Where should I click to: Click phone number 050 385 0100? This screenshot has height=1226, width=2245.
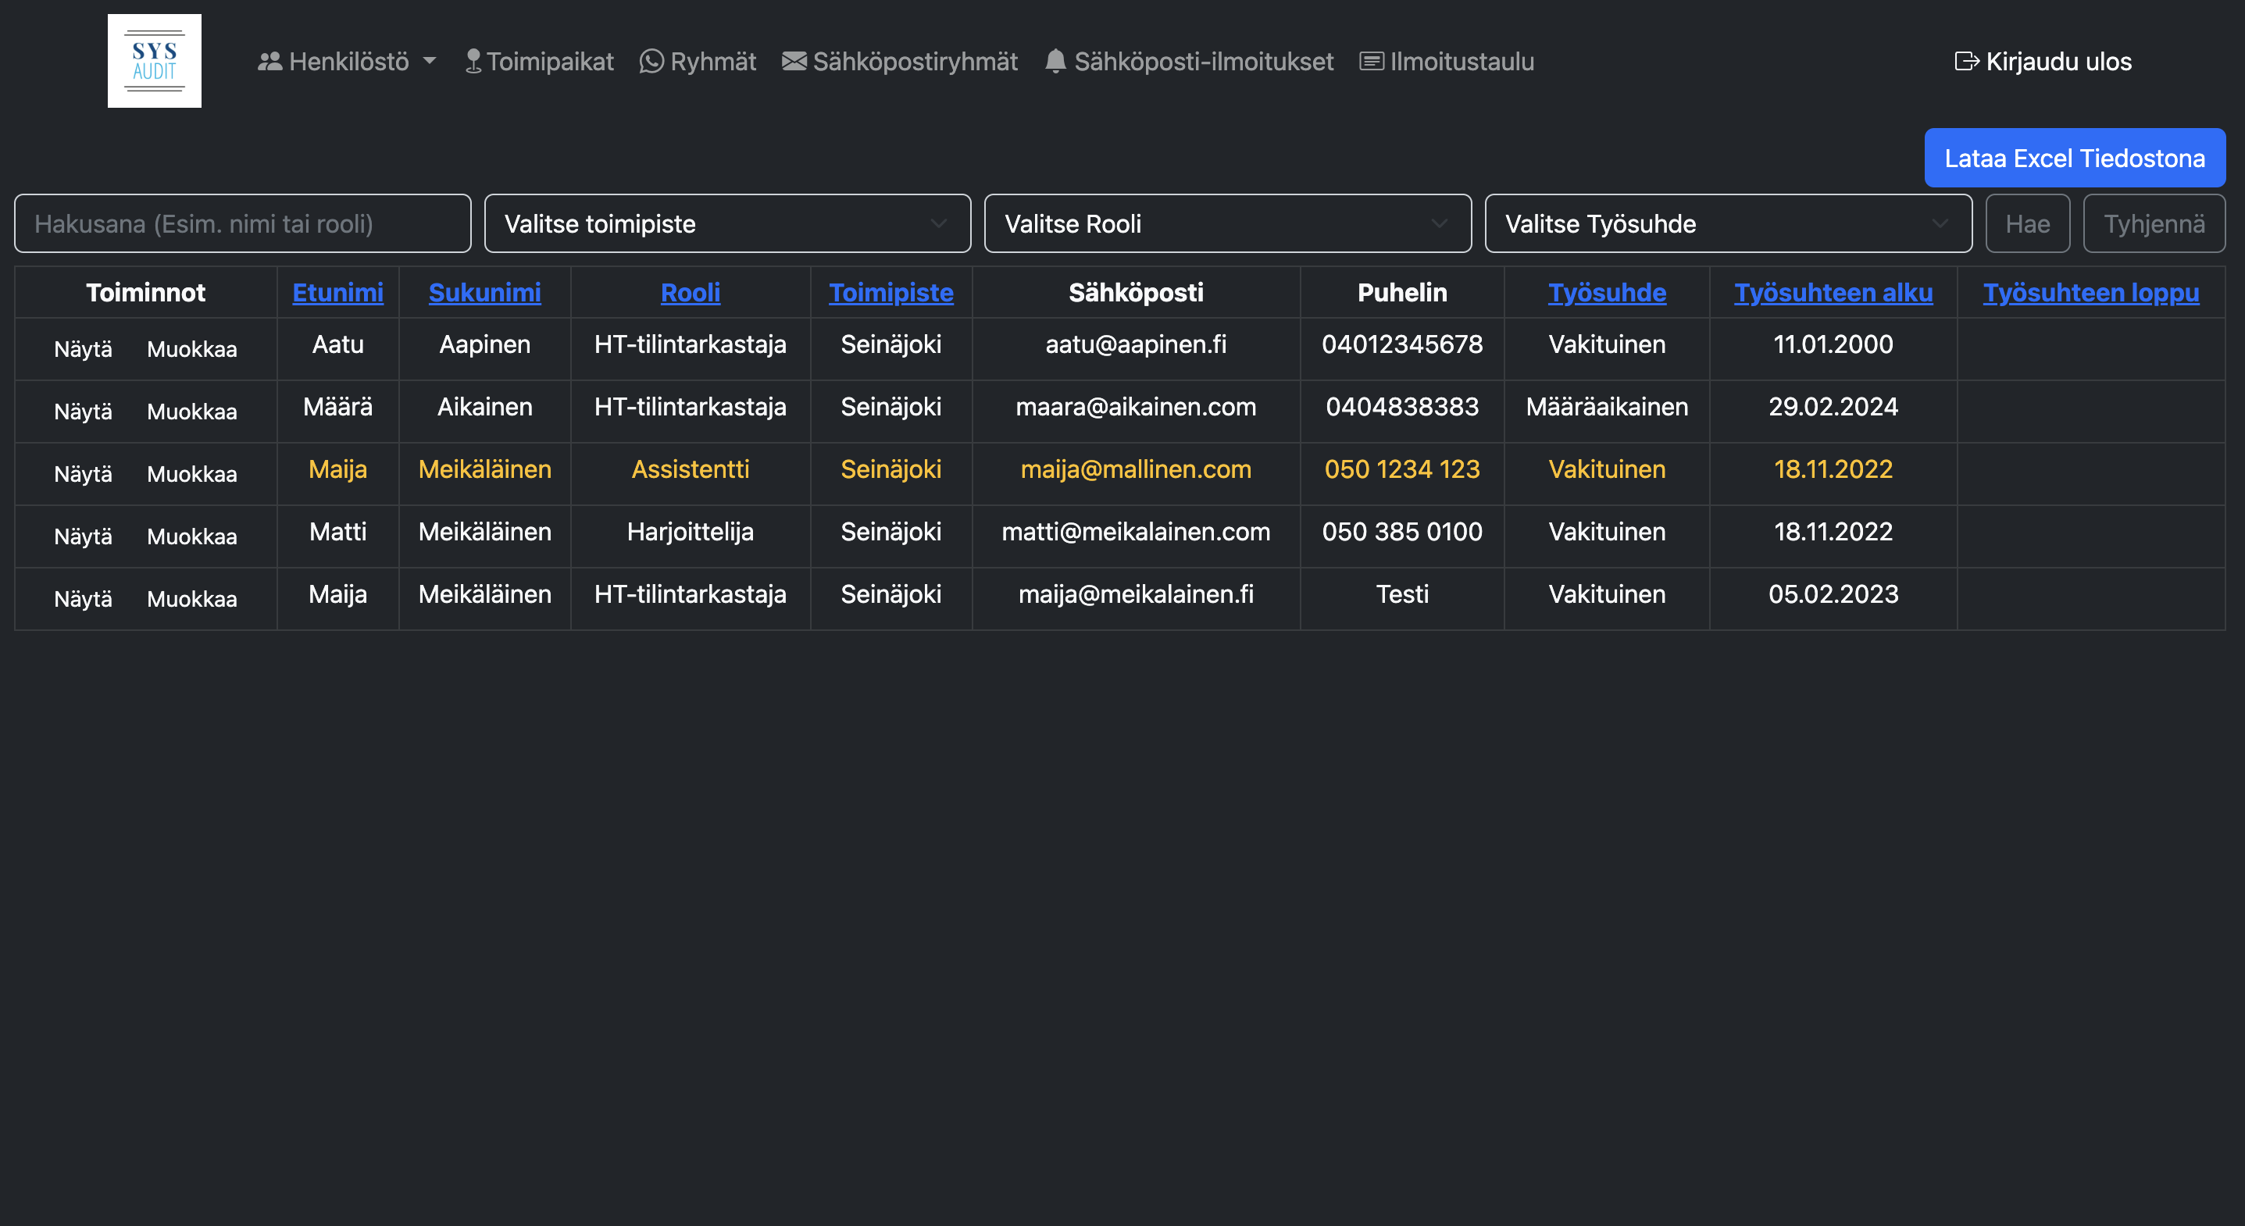(x=1401, y=532)
